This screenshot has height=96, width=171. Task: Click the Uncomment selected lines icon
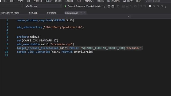tap(145, 6)
